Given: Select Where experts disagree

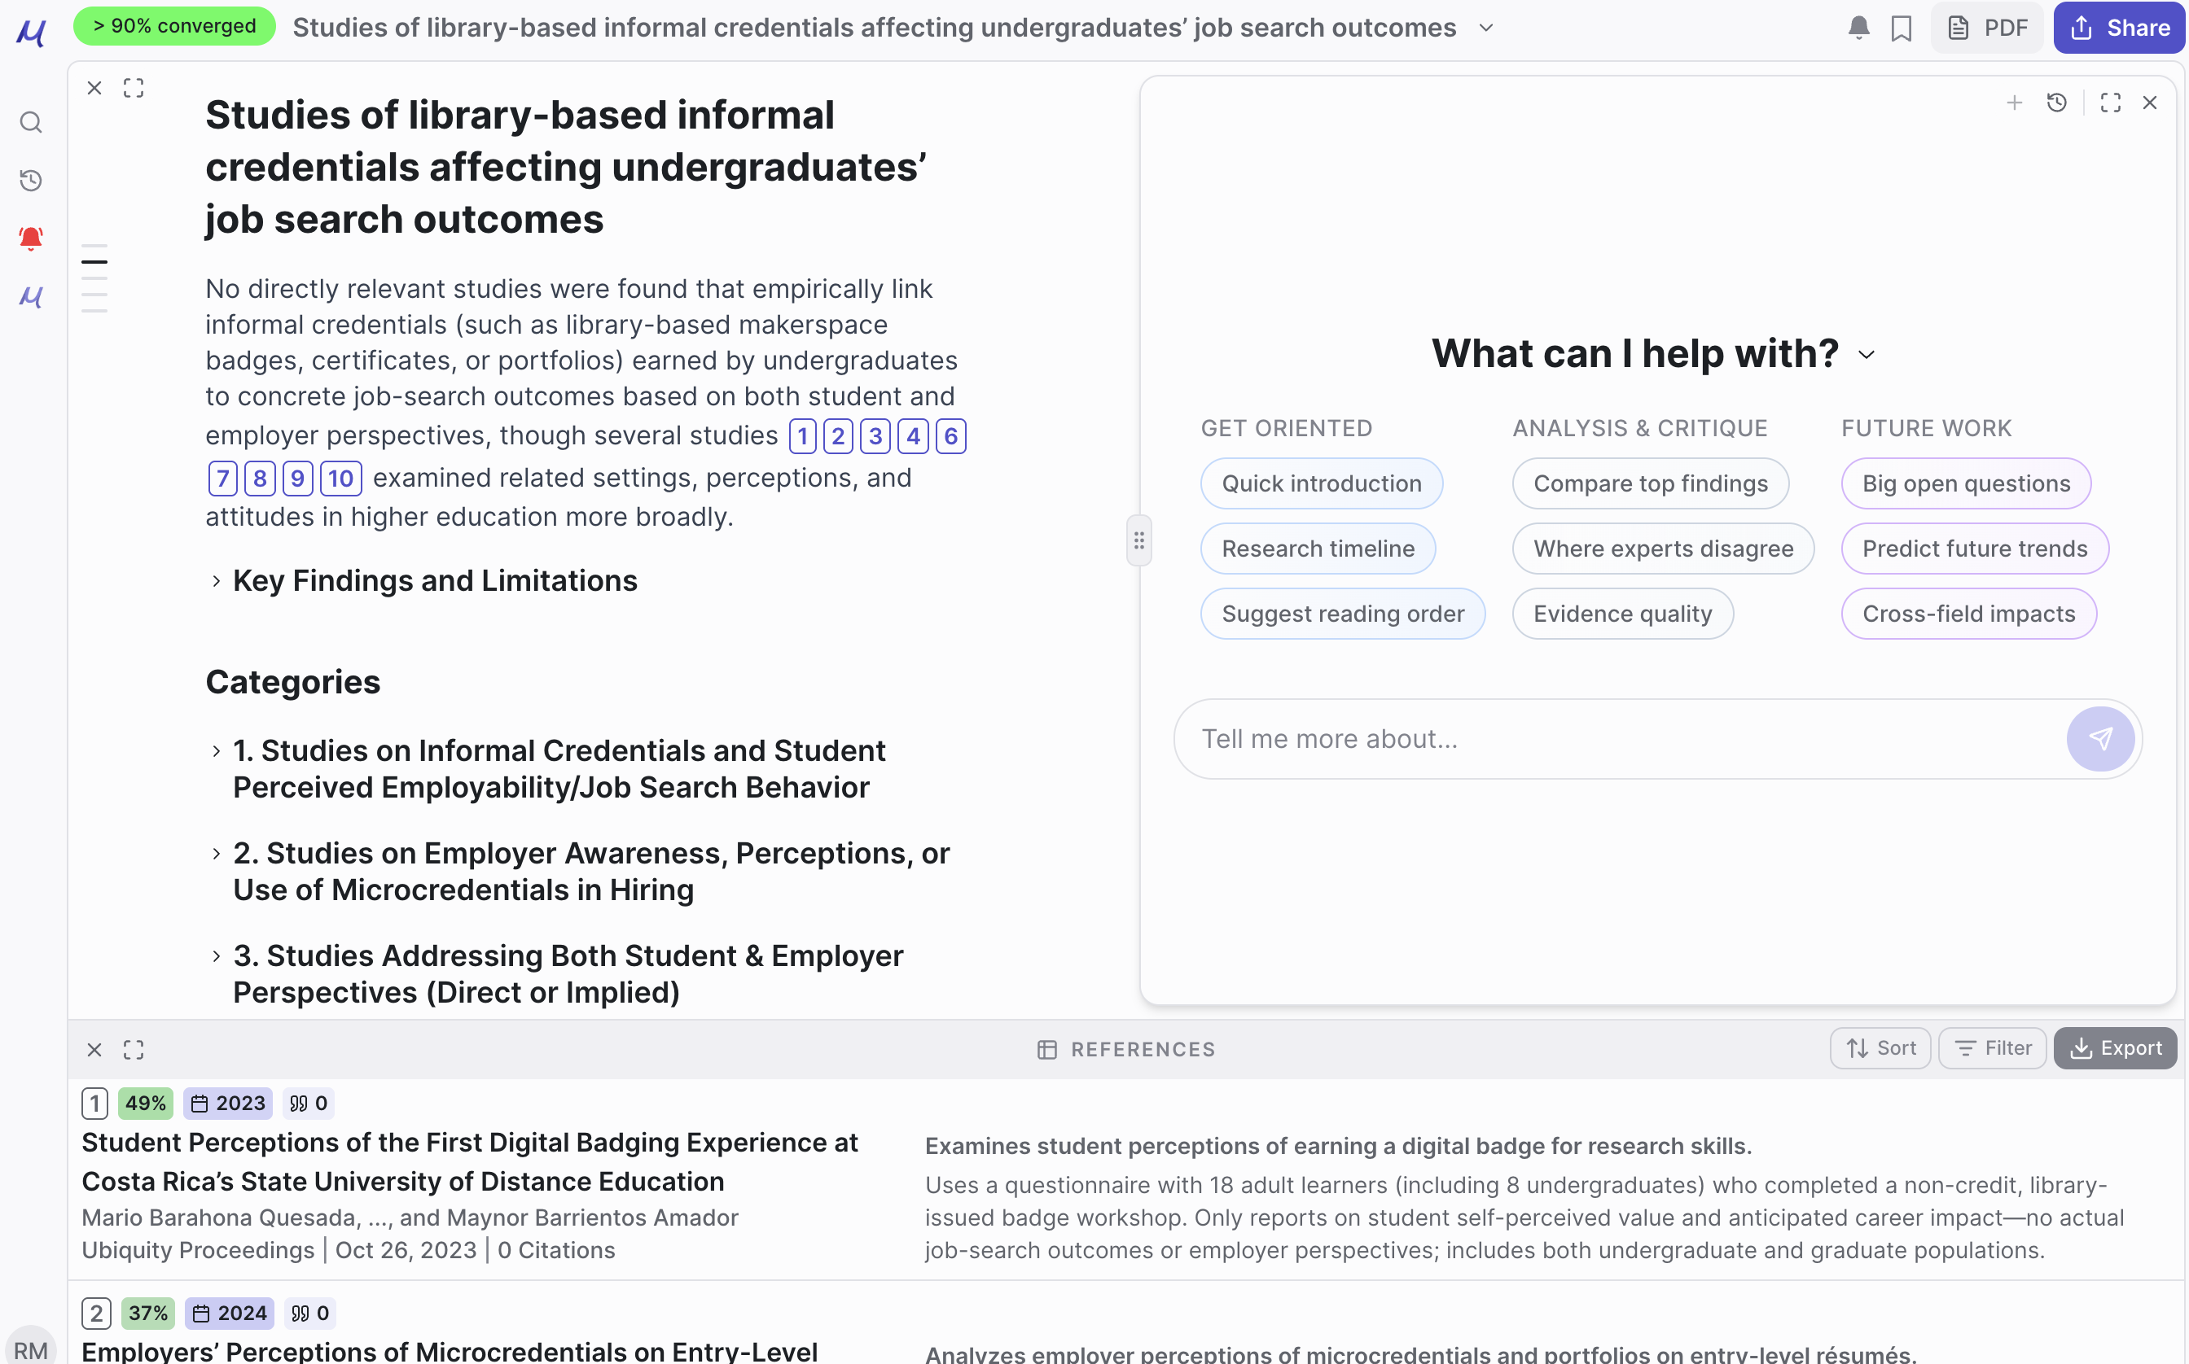Looking at the screenshot, I should tap(1663, 549).
